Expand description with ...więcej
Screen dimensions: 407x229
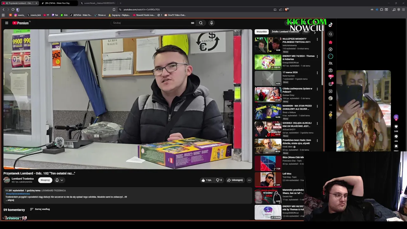click(x=10, y=200)
